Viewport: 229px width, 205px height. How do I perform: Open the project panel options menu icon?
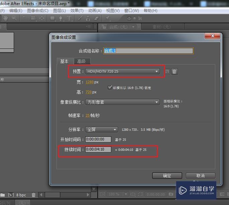click(x=88, y=26)
